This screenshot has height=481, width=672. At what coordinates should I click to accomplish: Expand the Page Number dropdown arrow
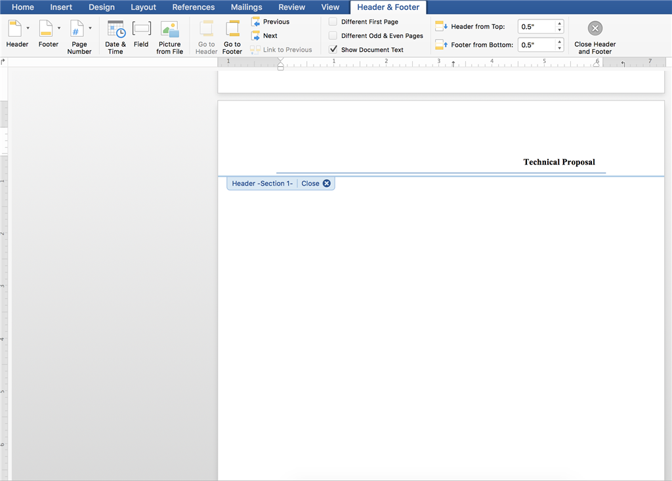coord(90,28)
